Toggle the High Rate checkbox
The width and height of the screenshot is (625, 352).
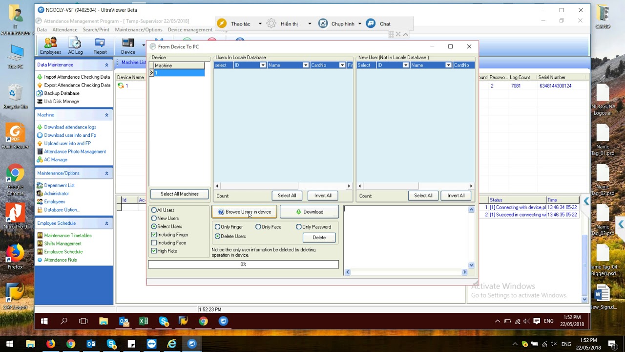(154, 251)
